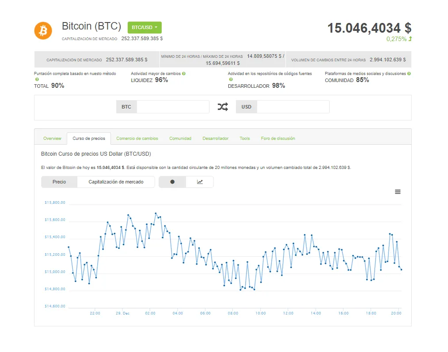Click into the BTC amount field
The height and width of the screenshot is (352, 448).
(x=173, y=107)
